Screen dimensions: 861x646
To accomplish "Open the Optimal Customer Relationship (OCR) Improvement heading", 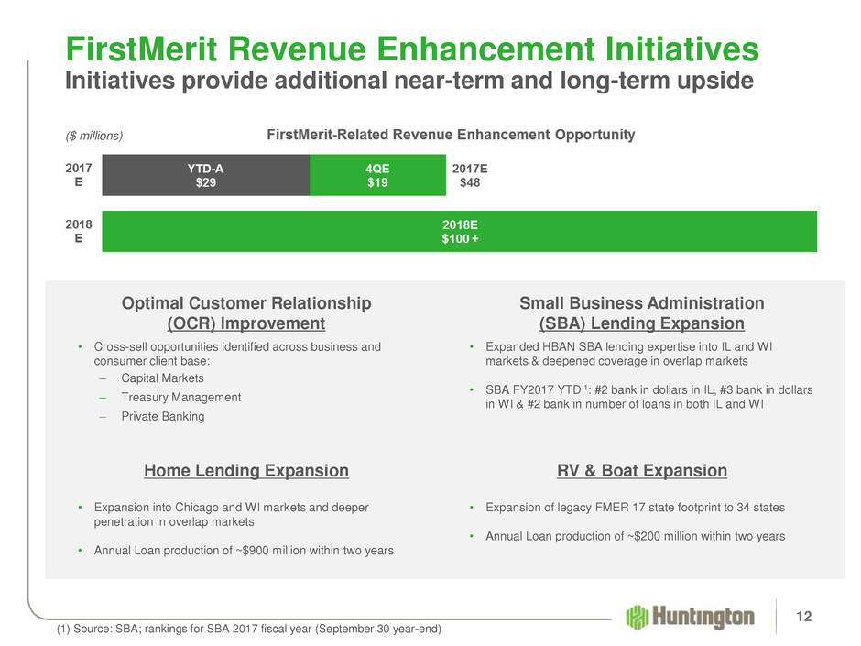I will (247, 312).
